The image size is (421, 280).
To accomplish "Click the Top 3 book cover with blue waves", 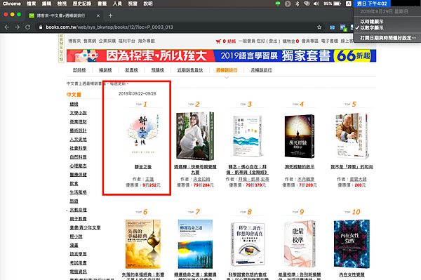I will click(247, 136).
